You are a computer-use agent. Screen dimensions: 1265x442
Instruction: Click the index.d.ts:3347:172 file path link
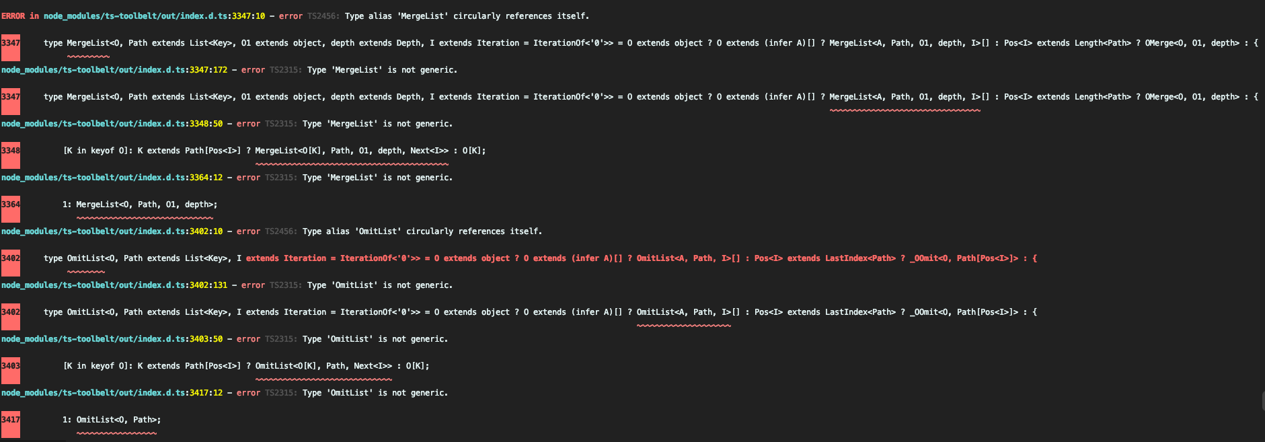point(114,70)
